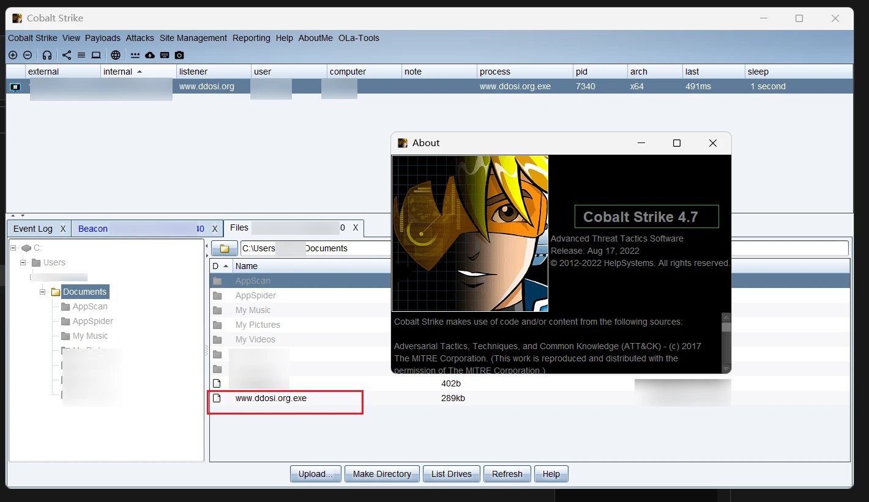869x502 pixels.
Task: Select AppSpider row in file list
Action: [256, 295]
